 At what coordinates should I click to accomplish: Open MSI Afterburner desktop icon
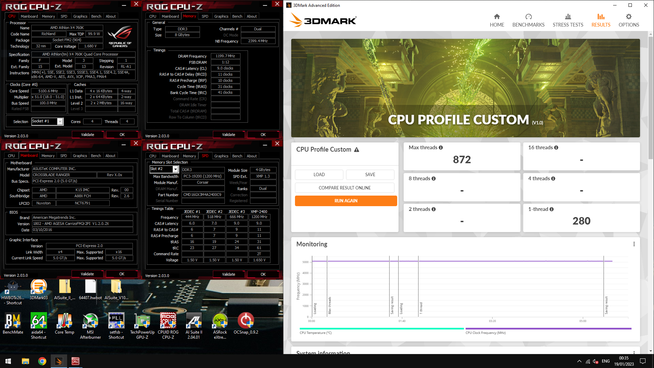[x=90, y=325]
